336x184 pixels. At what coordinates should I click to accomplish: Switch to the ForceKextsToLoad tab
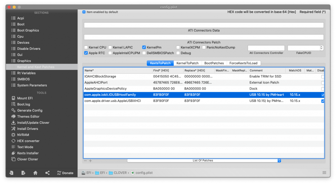point(243,63)
